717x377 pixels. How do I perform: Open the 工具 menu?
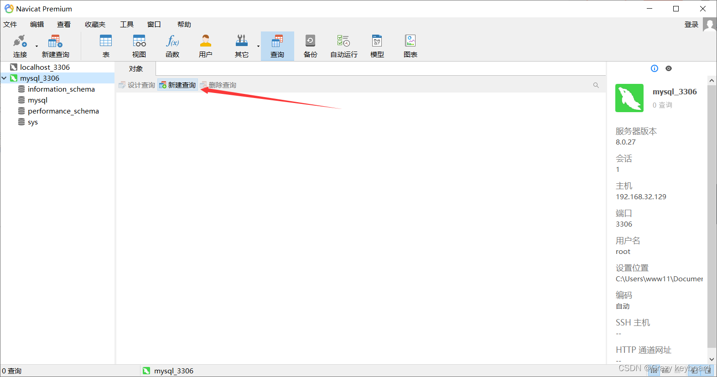coord(127,25)
